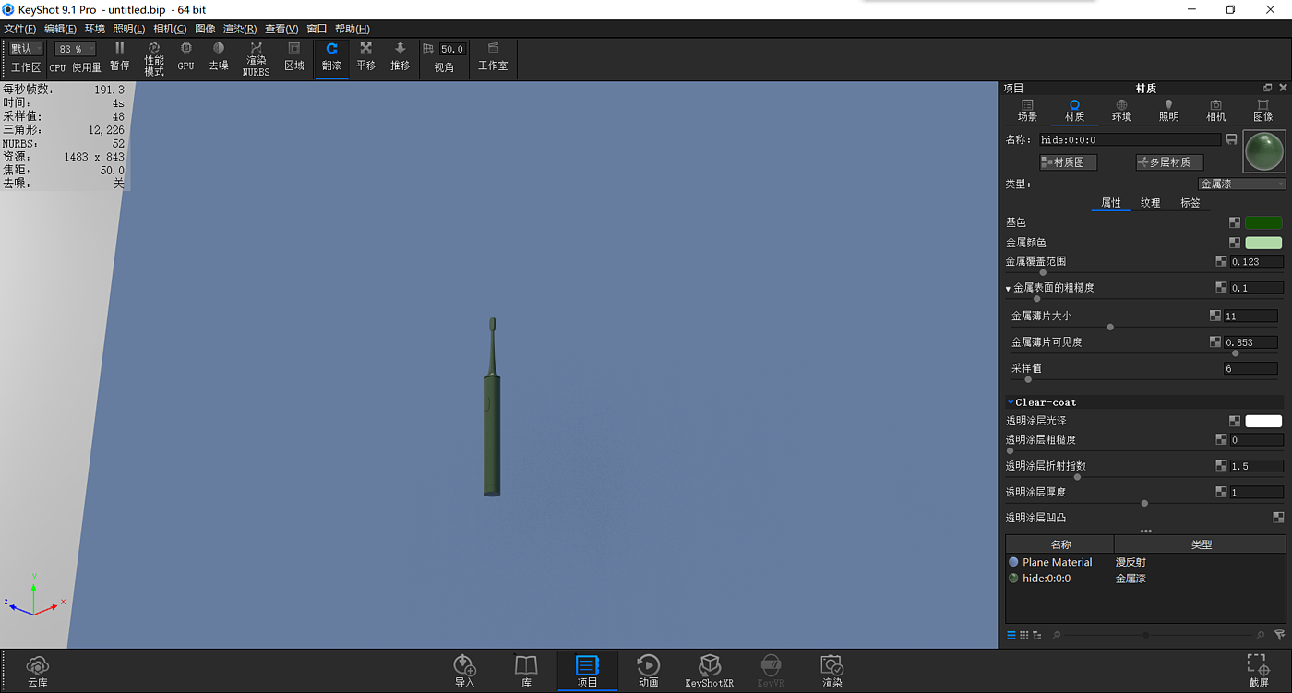This screenshot has height=693, width=1292.
Task: Open the CPU usage 83% dropdown
Action: pyautogui.click(x=76, y=49)
